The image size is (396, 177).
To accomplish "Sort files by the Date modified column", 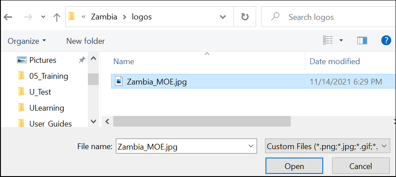I will (x=335, y=61).
